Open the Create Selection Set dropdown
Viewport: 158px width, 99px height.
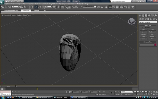[89, 7]
